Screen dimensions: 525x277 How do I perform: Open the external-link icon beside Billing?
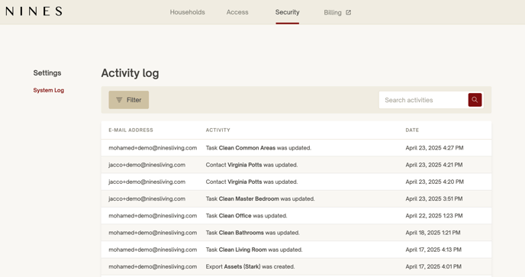click(348, 12)
